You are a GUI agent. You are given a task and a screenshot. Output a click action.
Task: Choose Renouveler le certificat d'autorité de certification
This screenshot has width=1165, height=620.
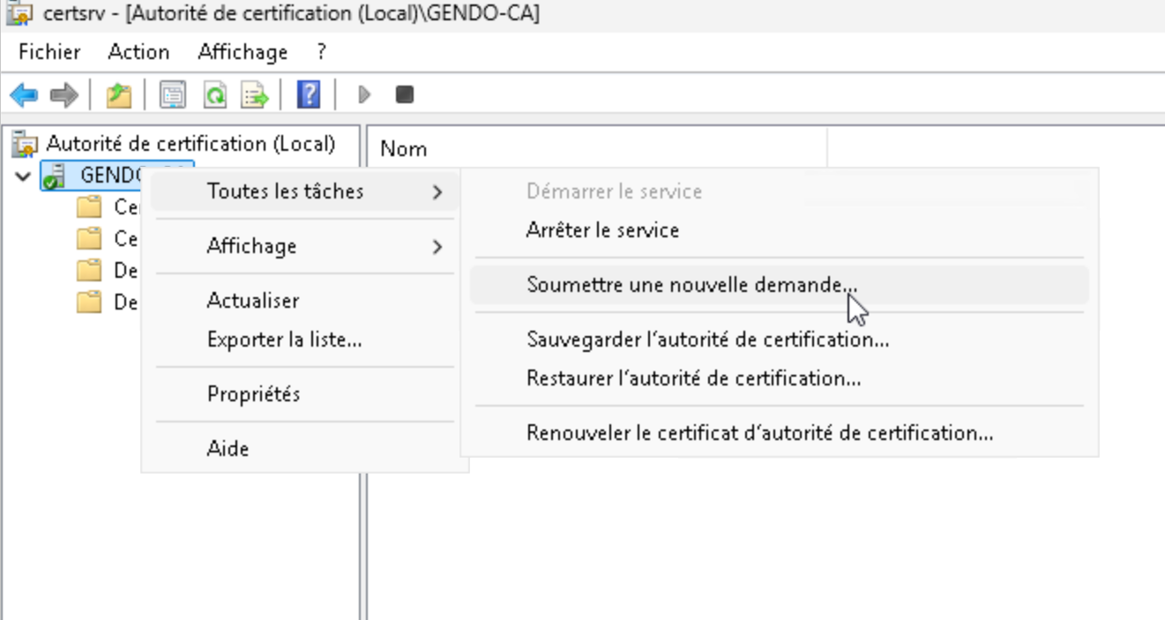(759, 434)
